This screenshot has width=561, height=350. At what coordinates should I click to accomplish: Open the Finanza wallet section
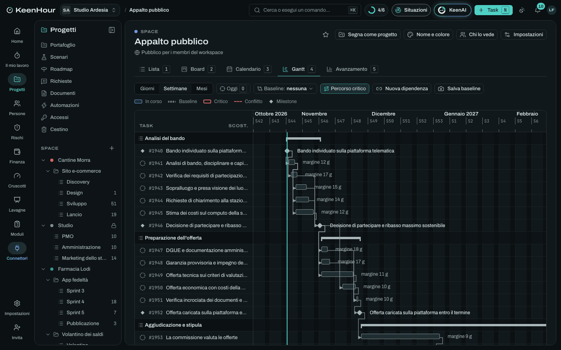(17, 156)
